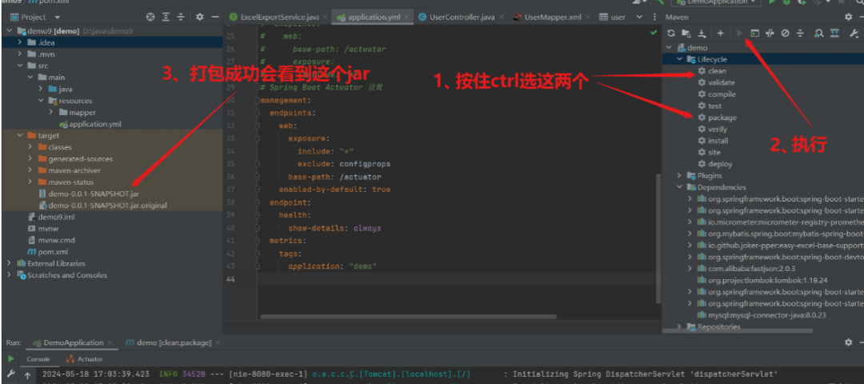Toggle Skip Tests mode in Maven
This screenshot has width=864, height=384.
[786, 34]
